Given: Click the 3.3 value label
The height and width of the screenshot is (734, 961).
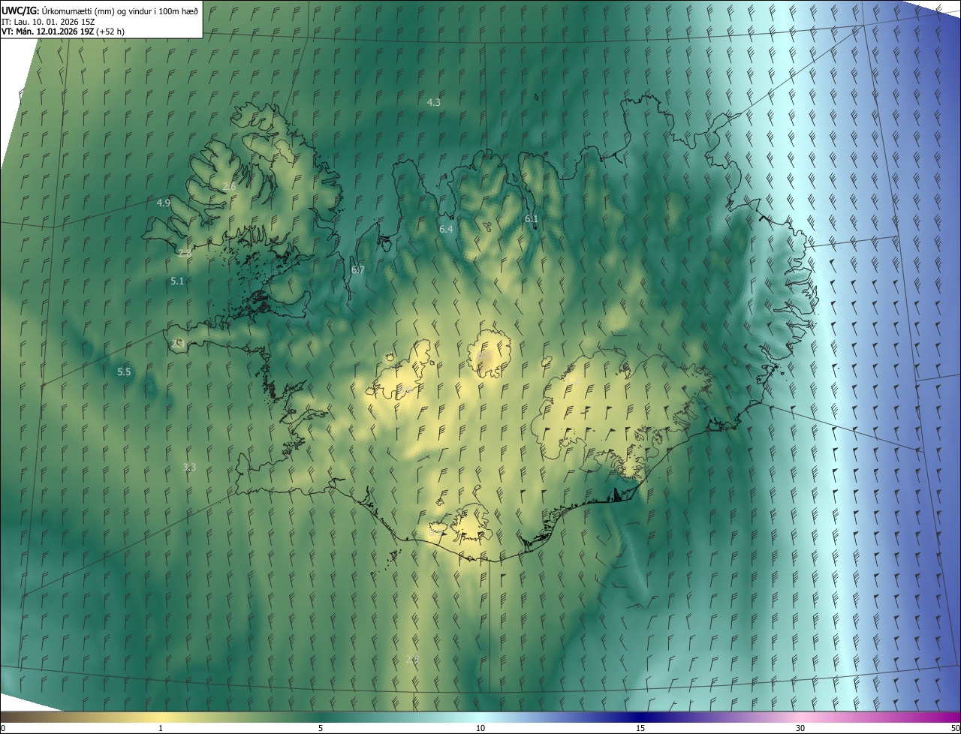Looking at the screenshot, I should (x=189, y=467).
